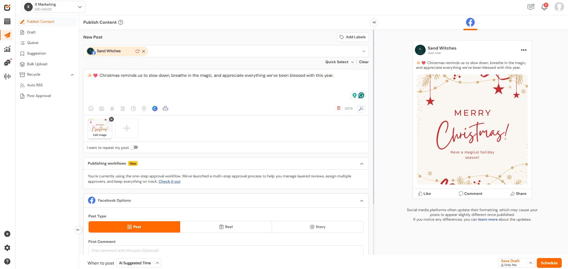Expand the AI Suggested Time selector
The width and height of the screenshot is (568, 269).
click(x=157, y=263)
